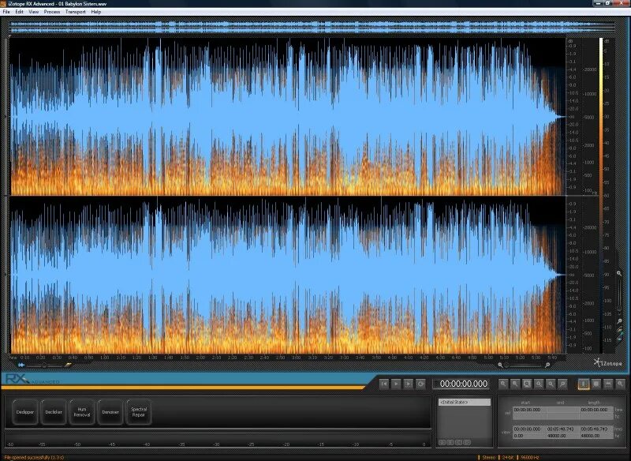Select the <Initial State> history entry

click(x=465, y=403)
